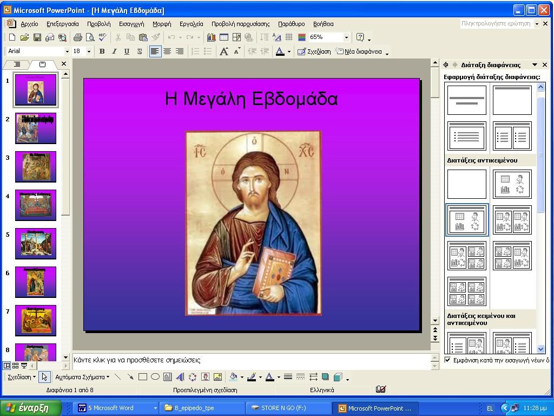
Task: Decrease font size with the small A icon
Action: [x=237, y=51]
